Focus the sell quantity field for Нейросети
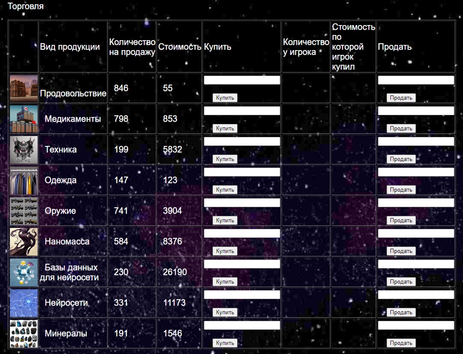This screenshot has width=463, height=354. pos(416,295)
